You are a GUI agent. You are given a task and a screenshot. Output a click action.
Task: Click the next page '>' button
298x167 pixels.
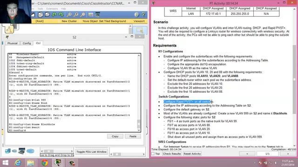pos(288,154)
